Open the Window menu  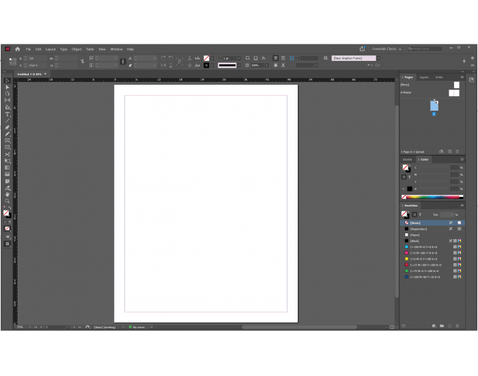coord(117,49)
